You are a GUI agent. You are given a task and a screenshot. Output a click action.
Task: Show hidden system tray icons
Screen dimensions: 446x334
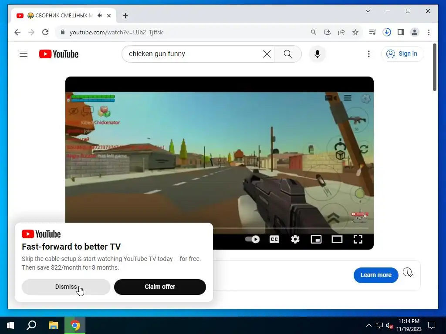coord(368,325)
